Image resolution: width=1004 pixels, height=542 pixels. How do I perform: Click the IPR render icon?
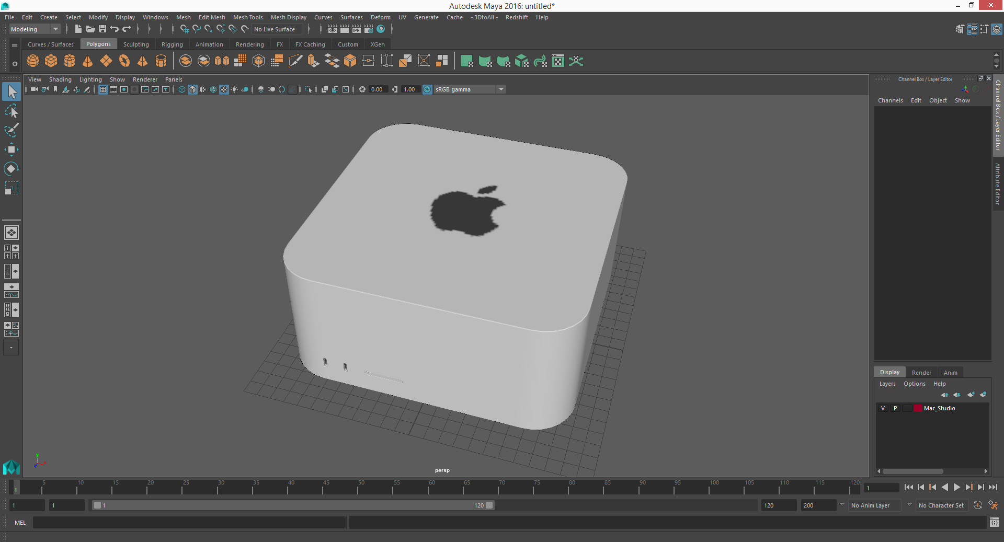[x=357, y=29]
